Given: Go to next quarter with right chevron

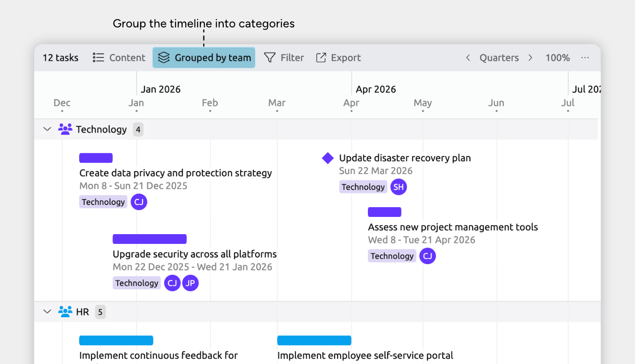Looking at the screenshot, I should tap(530, 58).
